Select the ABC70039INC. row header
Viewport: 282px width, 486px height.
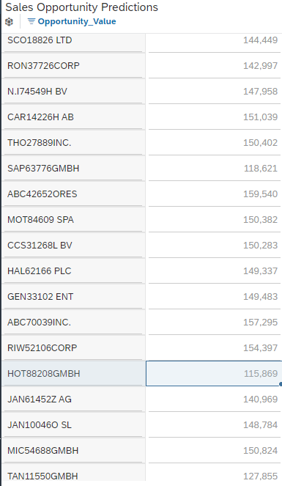click(74, 323)
